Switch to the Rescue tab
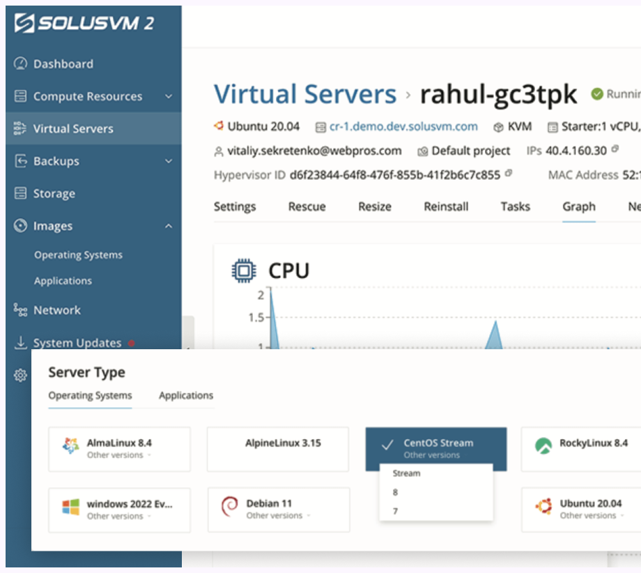The image size is (641, 573). 307,206
